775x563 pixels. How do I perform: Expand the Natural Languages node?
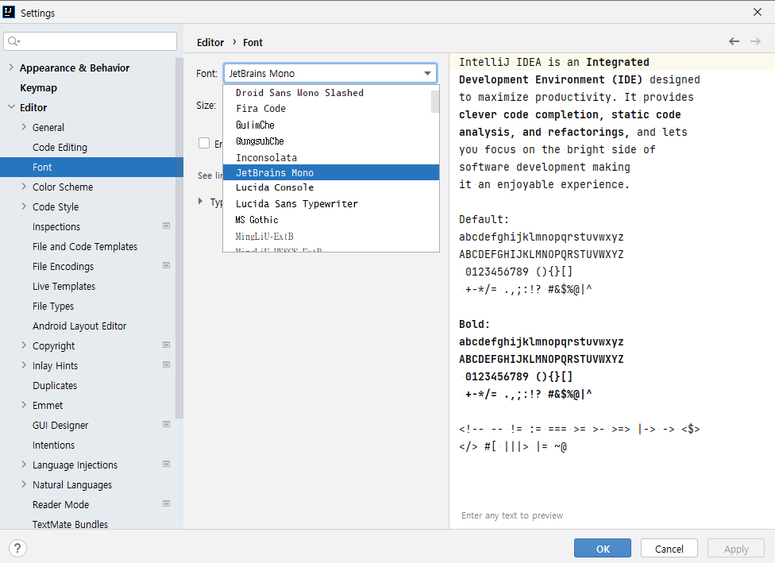pyautogui.click(x=24, y=484)
